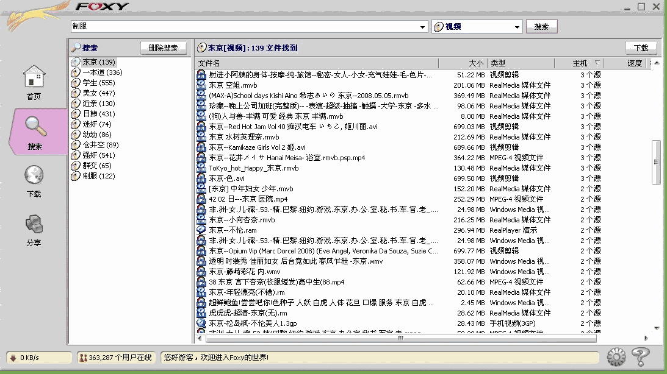Click the download speed arrow status icon

[12, 358]
